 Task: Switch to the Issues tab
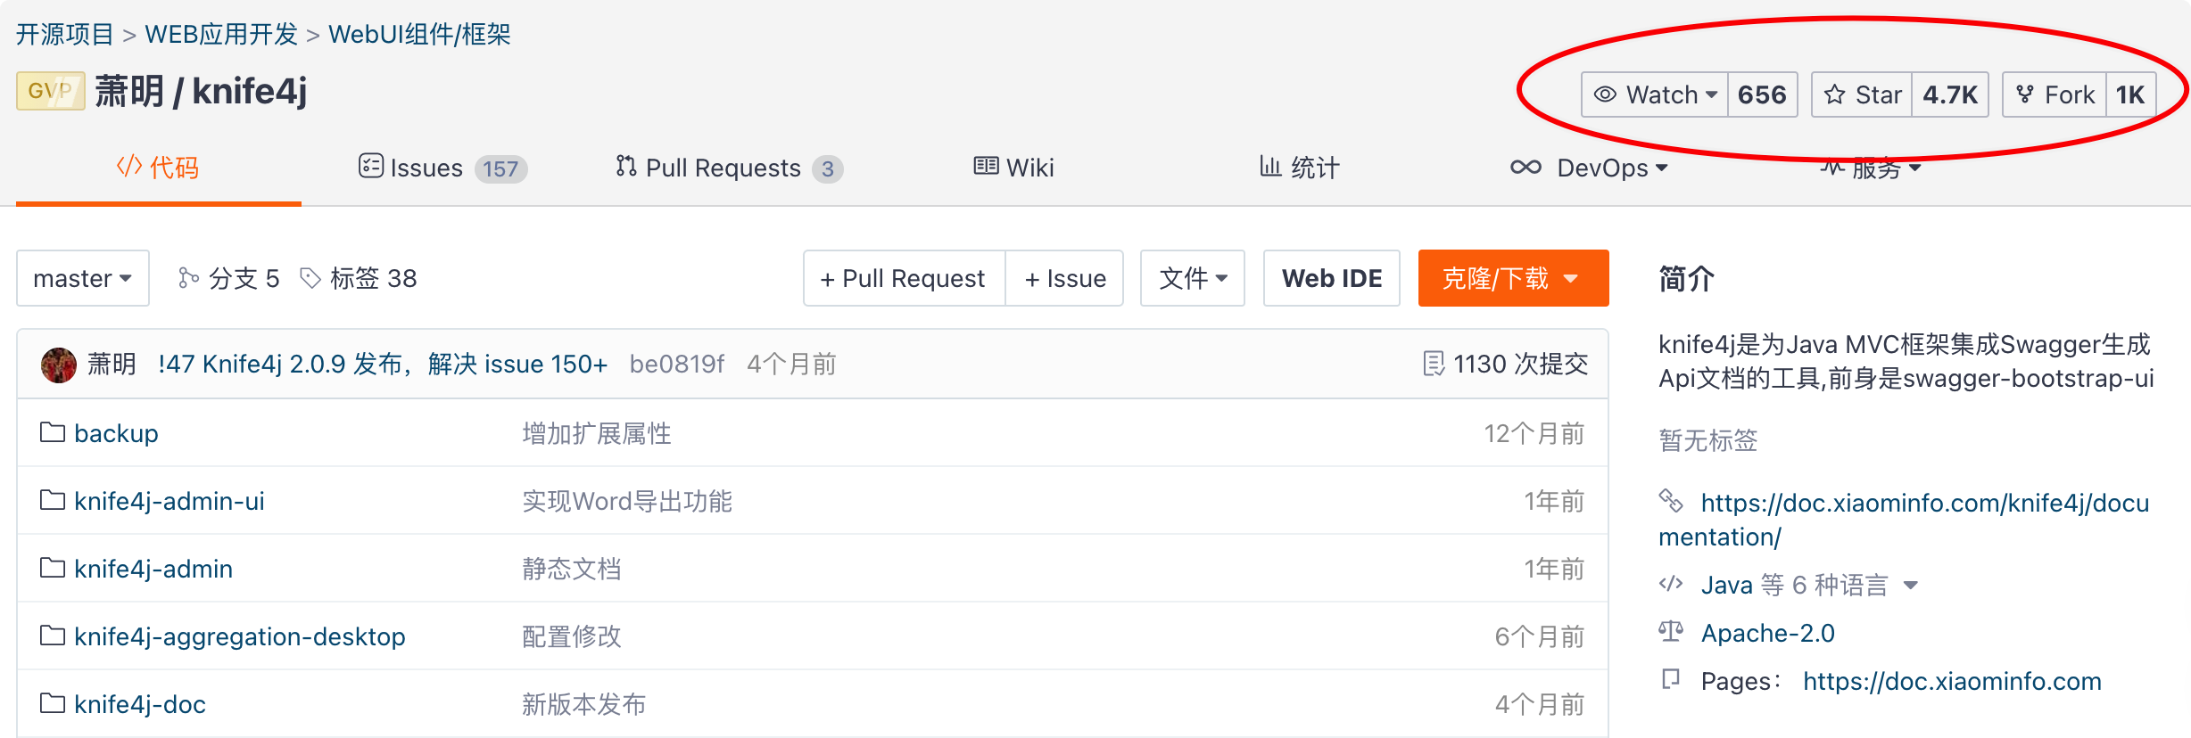426,168
